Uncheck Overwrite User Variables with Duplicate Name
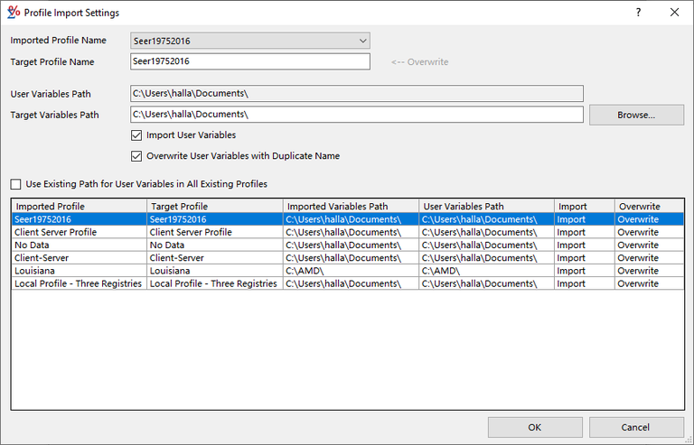 pyautogui.click(x=137, y=156)
